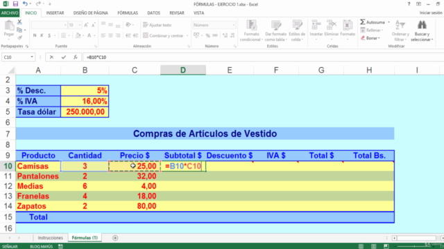Open Dar formato como tabla

(276, 30)
